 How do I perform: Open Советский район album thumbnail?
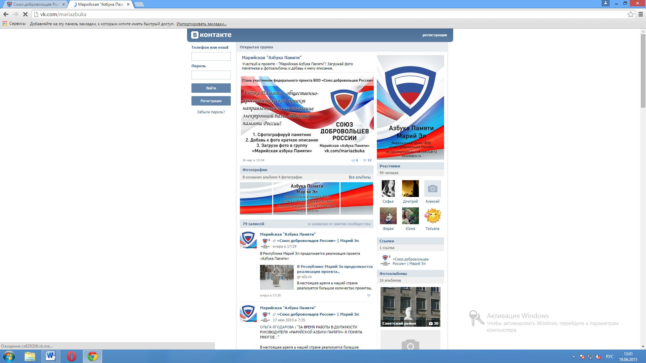410,307
